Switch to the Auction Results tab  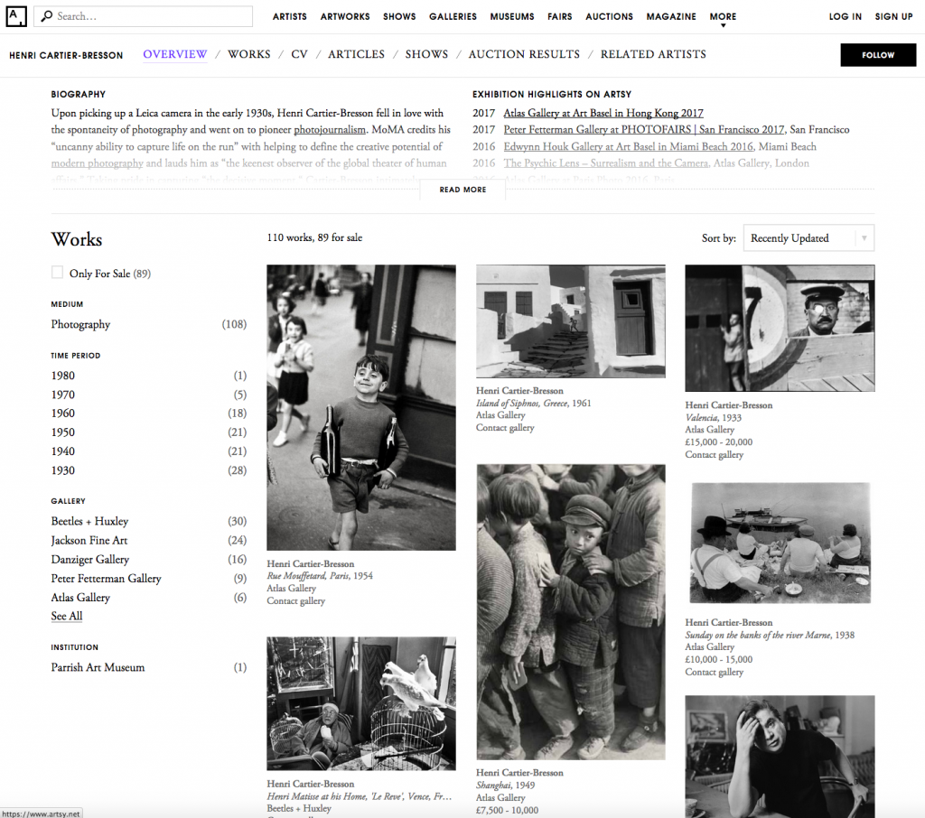[525, 54]
